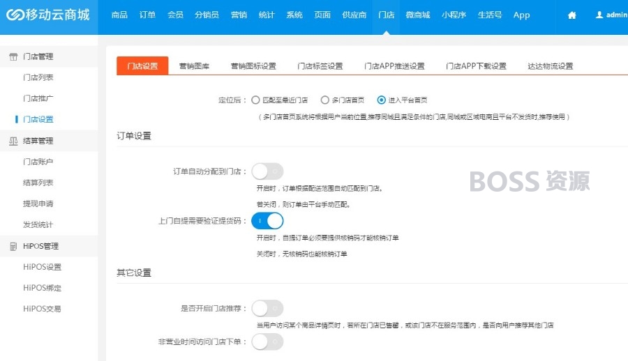Select 多门店首页 radio option
The image size is (628, 361).
[324, 100]
